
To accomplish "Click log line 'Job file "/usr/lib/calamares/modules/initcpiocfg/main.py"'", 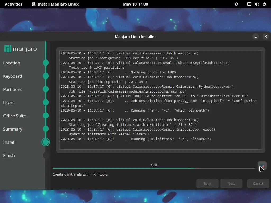I will (x=128, y=91).
